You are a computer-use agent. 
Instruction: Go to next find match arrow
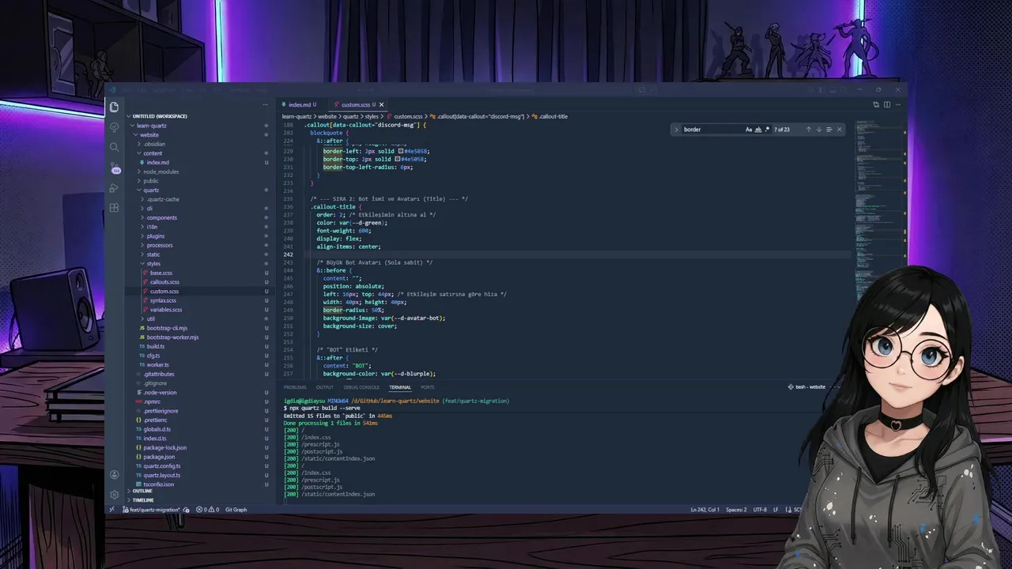818,130
